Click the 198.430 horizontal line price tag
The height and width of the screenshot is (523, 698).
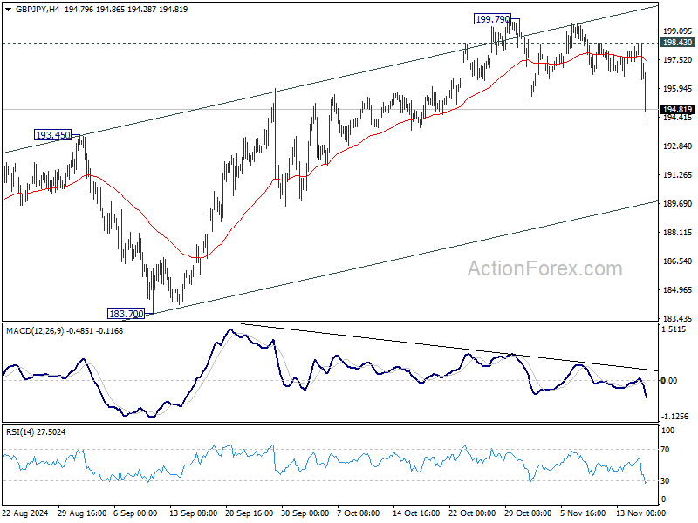tap(677, 42)
